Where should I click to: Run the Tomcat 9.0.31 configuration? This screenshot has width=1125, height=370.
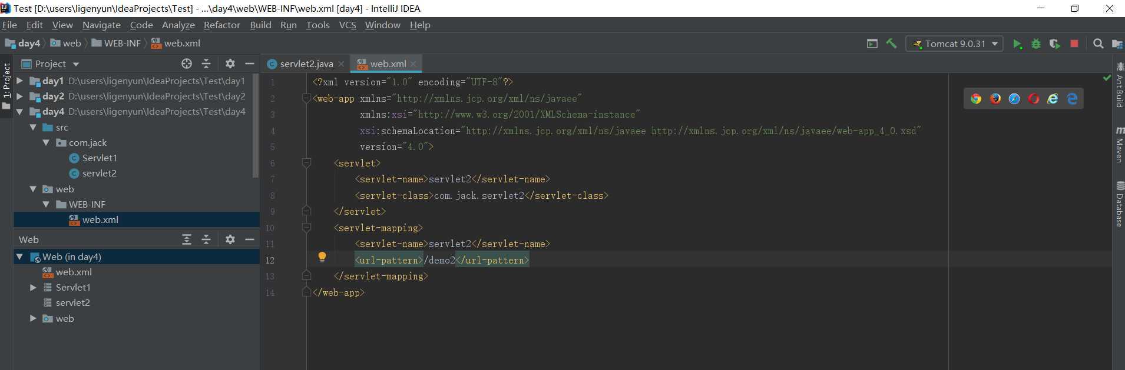(1017, 44)
